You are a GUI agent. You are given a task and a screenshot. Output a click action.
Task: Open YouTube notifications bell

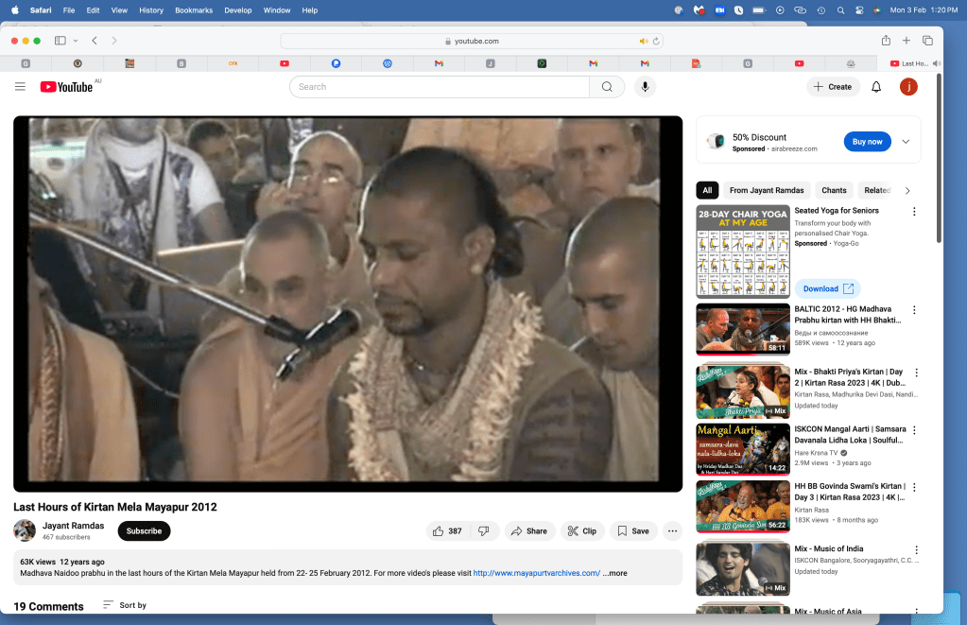pyautogui.click(x=876, y=87)
